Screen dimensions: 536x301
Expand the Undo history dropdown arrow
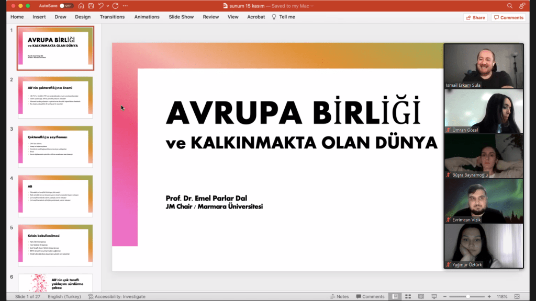click(108, 6)
